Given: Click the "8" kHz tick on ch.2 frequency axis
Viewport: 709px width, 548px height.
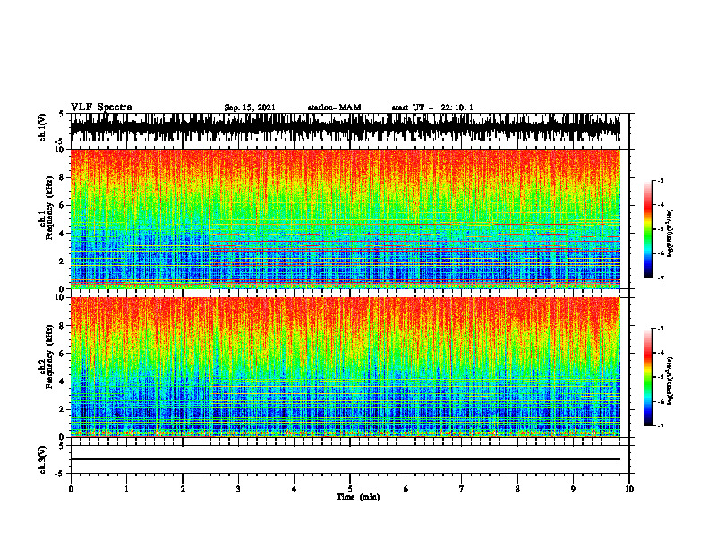Looking at the screenshot, I should [63, 326].
